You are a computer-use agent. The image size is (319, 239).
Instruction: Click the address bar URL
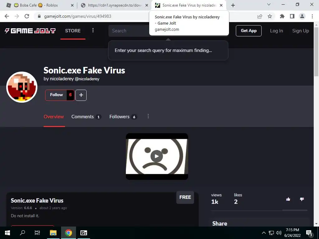tap(78, 16)
